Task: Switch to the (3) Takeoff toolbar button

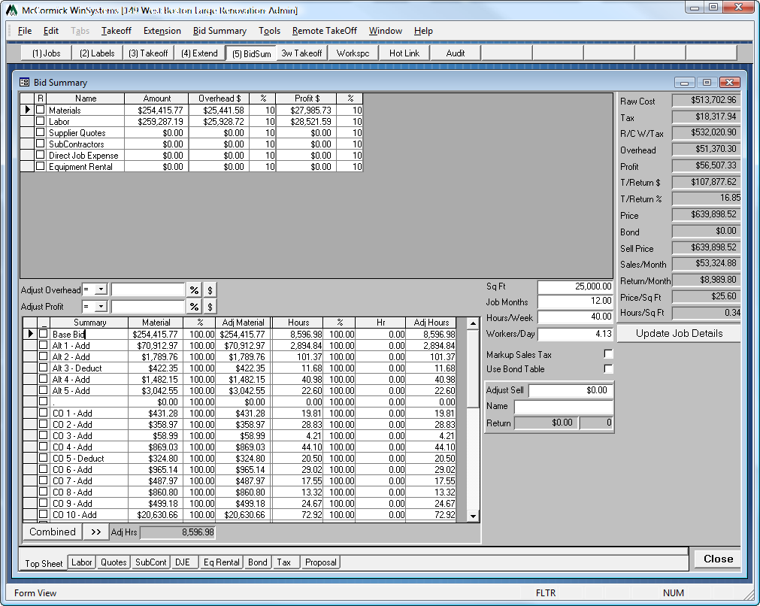Action: [x=147, y=53]
